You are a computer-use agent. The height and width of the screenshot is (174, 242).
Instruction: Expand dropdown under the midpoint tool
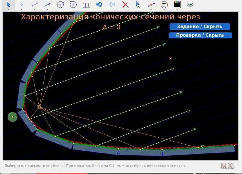pos(151,10)
